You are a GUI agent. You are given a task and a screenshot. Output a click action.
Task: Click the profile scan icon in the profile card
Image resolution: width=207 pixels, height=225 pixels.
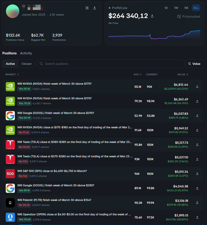point(87,8)
